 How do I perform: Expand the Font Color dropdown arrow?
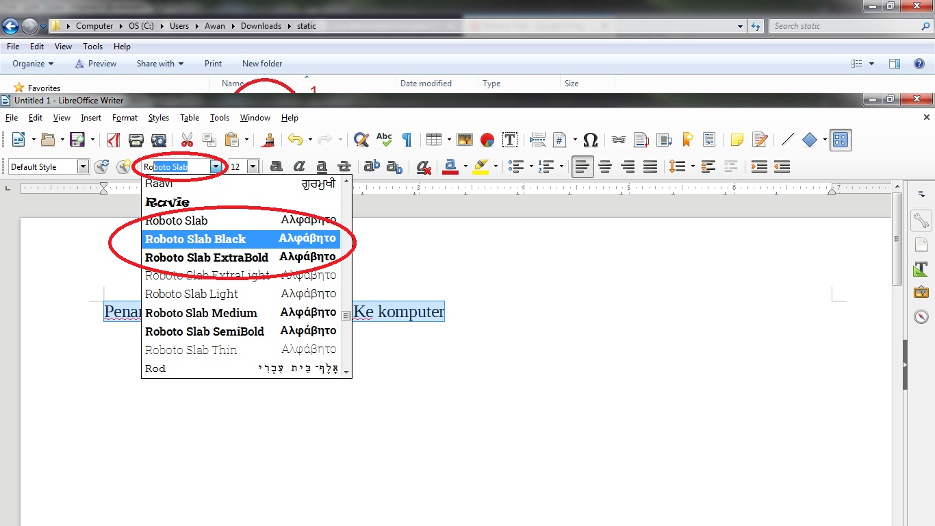[465, 166]
